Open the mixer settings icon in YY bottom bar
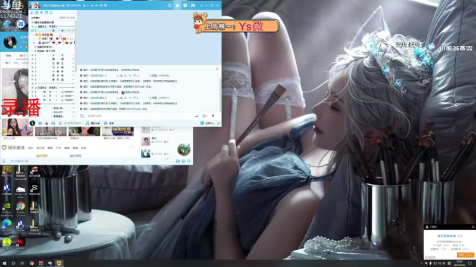This screenshot has height=267, width=476. click(x=53, y=123)
